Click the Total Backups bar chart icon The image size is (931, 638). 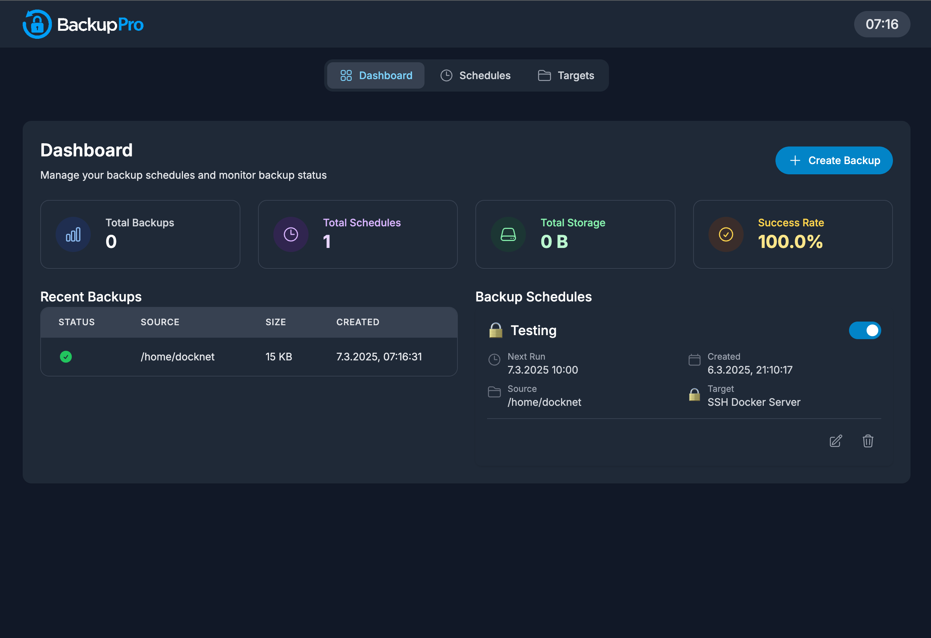click(73, 235)
